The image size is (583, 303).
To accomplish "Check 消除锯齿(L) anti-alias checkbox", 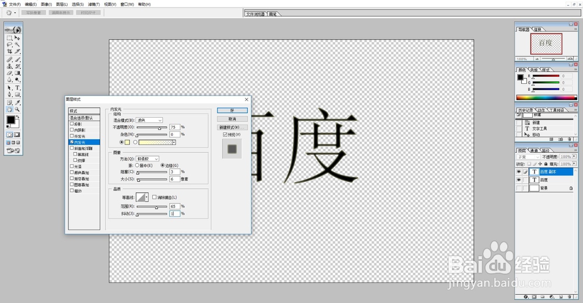I will click(154, 198).
